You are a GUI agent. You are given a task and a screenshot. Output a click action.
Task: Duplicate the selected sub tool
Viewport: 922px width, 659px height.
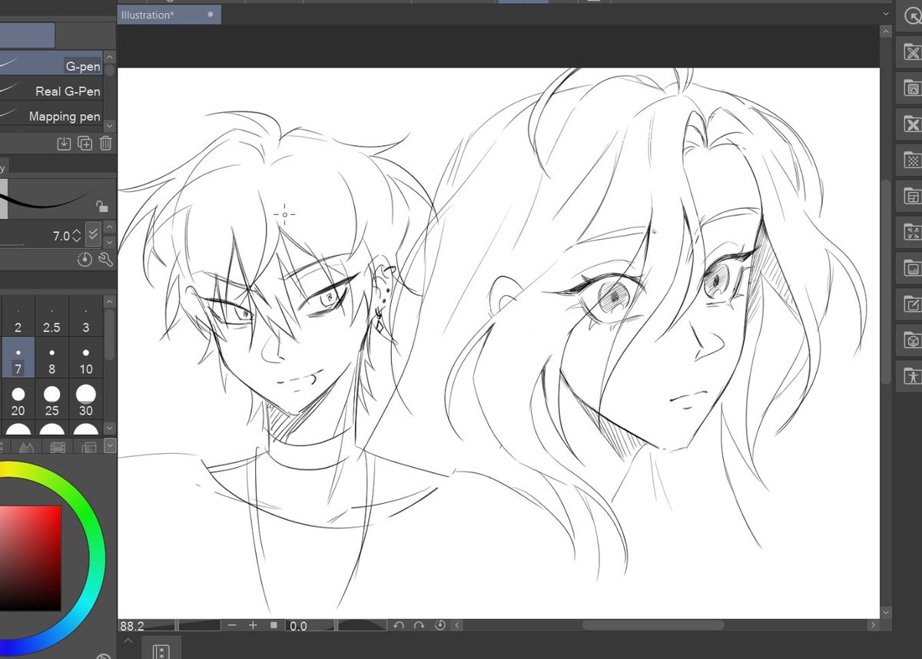coord(85,143)
